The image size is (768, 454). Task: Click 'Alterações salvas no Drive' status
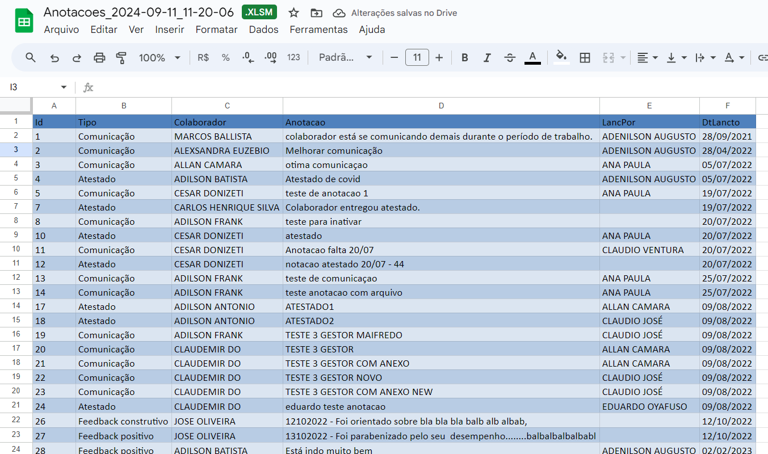point(404,13)
